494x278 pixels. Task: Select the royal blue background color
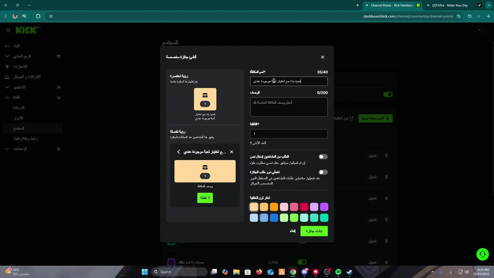[x=274, y=218]
